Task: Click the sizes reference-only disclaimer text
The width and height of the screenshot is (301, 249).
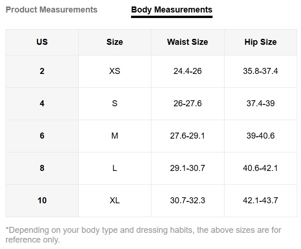Action: click(x=143, y=235)
